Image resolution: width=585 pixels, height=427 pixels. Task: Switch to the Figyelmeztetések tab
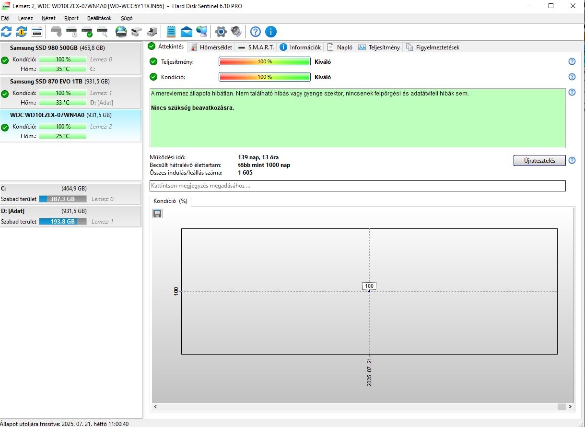[x=433, y=47]
